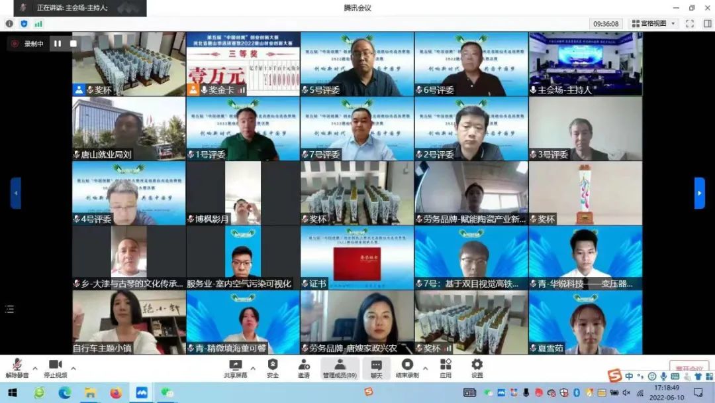View meeting info icon at top left
The height and width of the screenshot is (403, 715).
tap(9, 23)
